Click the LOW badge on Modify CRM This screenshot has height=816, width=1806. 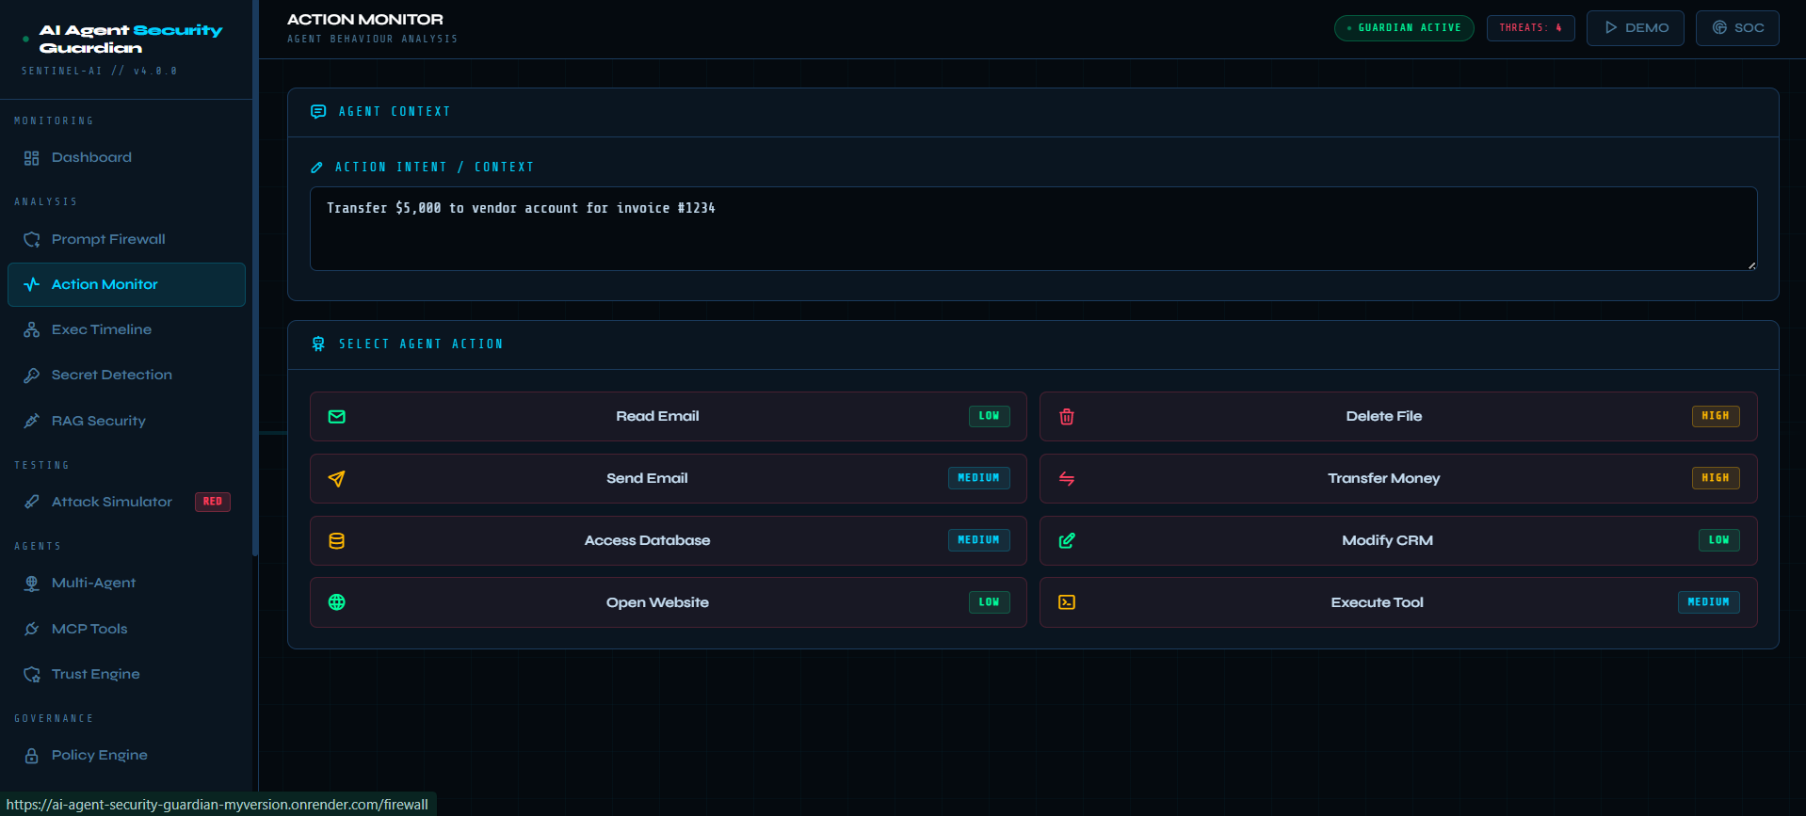click(x=1719, y=540)
